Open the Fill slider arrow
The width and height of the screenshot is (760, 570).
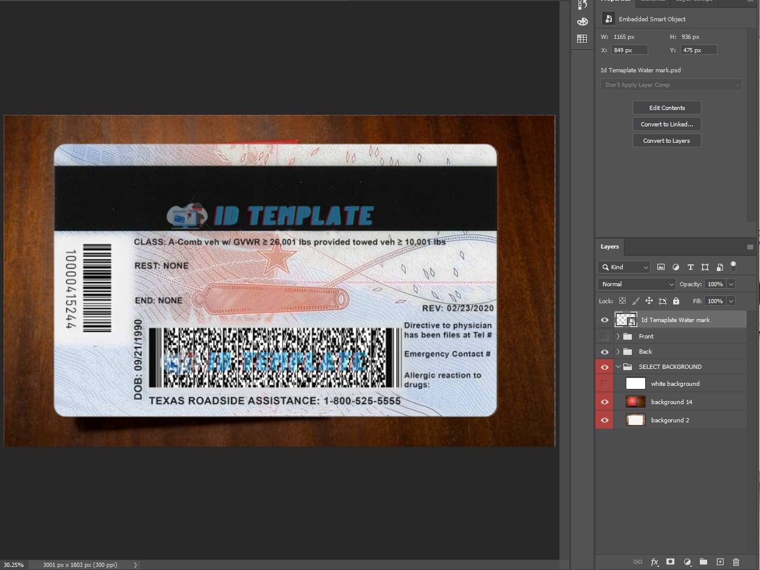(731, 301)
